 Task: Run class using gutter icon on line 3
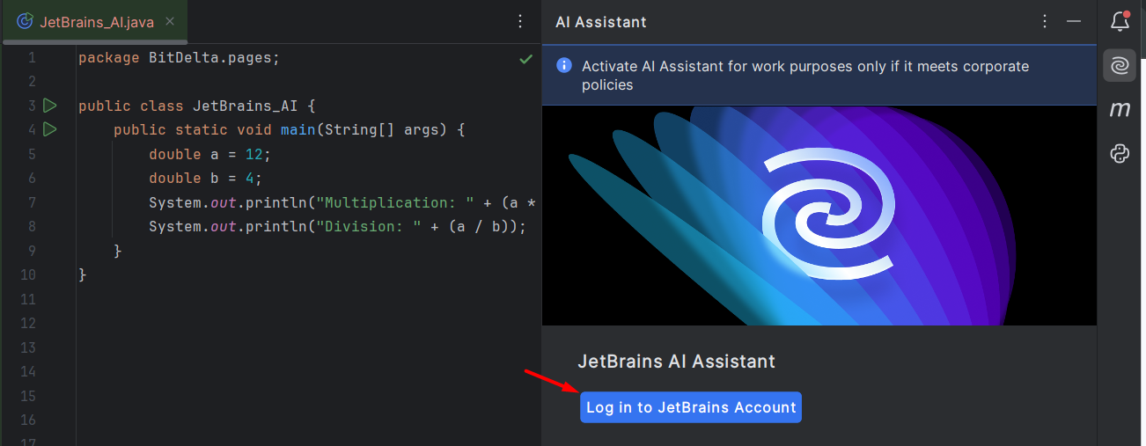pos(49,106)
